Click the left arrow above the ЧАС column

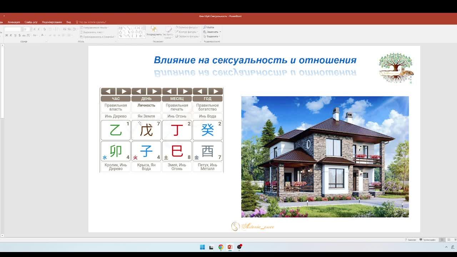point(108,91)
